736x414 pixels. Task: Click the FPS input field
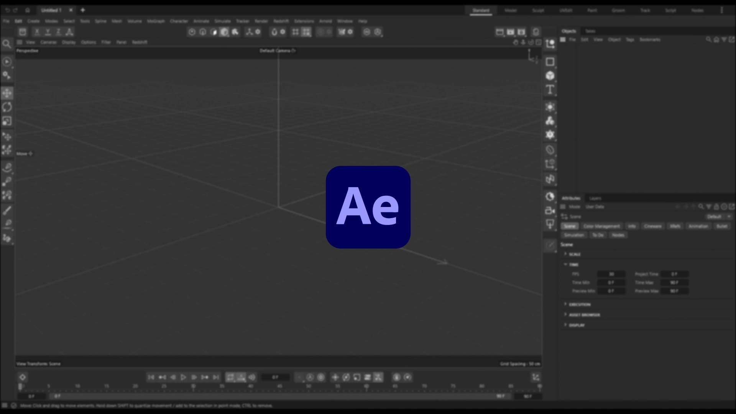pyautogui.click(x=611, y=274)
